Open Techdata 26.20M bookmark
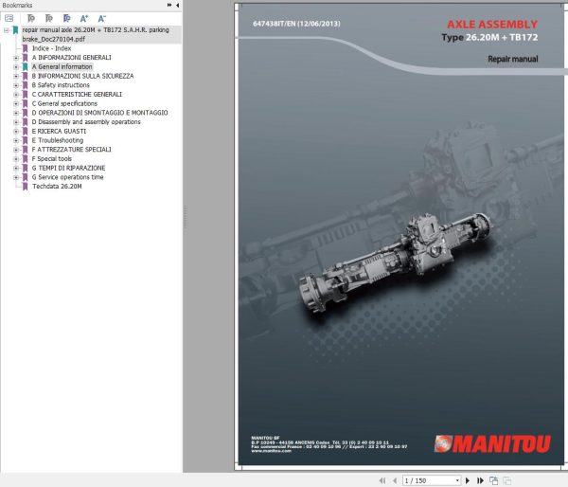568x487 pixels. click(57, 187)
